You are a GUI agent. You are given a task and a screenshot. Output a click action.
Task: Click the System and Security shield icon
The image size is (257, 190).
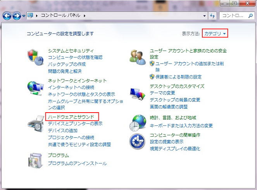pyautogui.click(x=35, y=57)
